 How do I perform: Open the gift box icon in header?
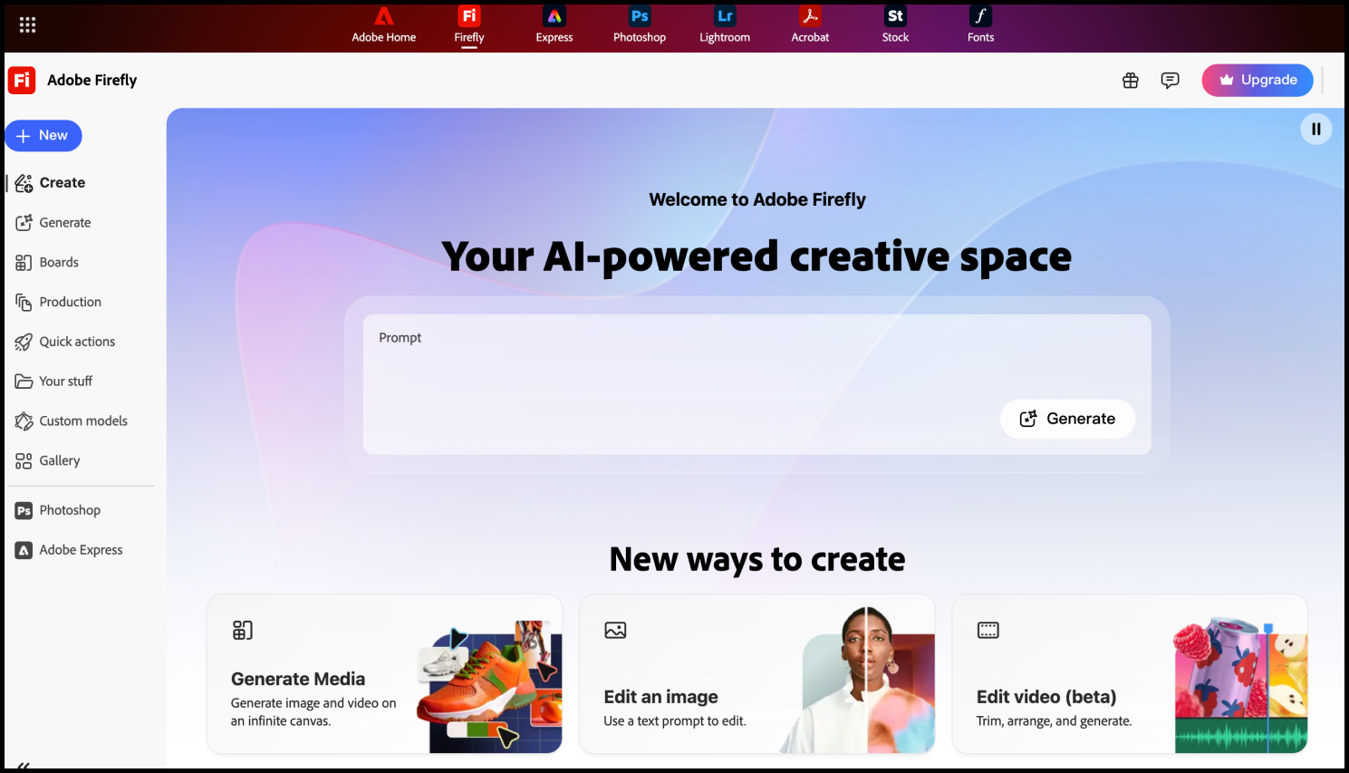(x=1131, y=81)
